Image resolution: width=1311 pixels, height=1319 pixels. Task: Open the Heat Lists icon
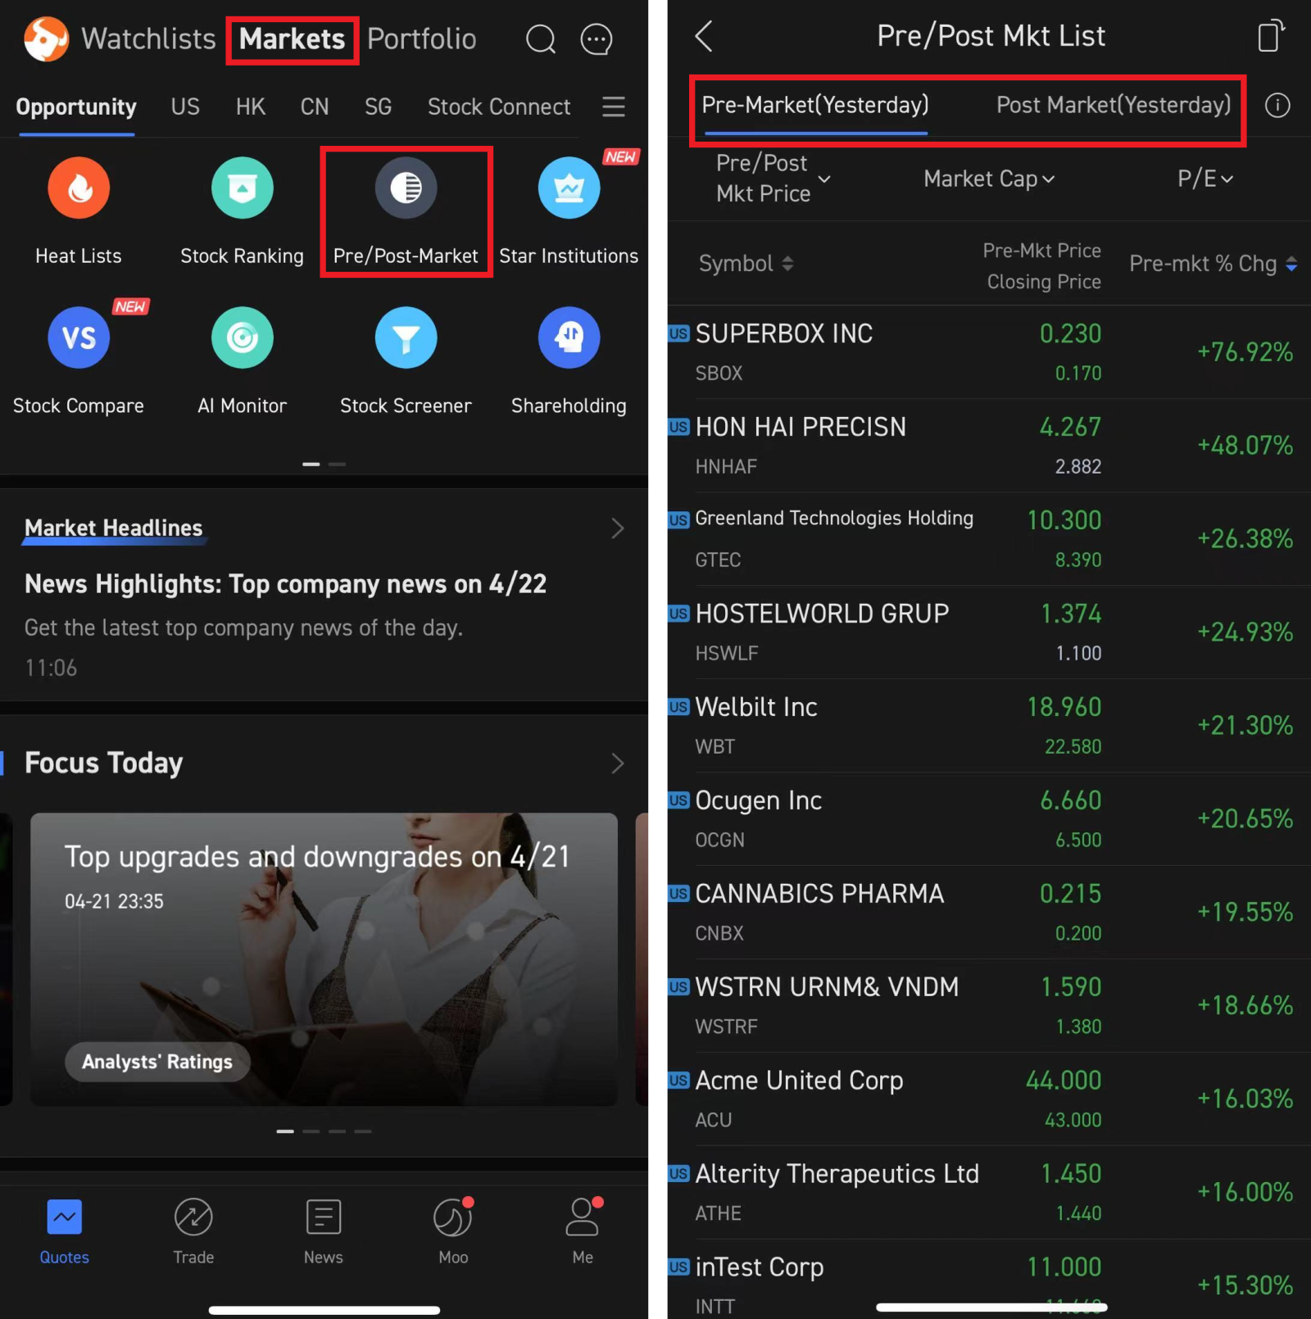coord(79,188)
